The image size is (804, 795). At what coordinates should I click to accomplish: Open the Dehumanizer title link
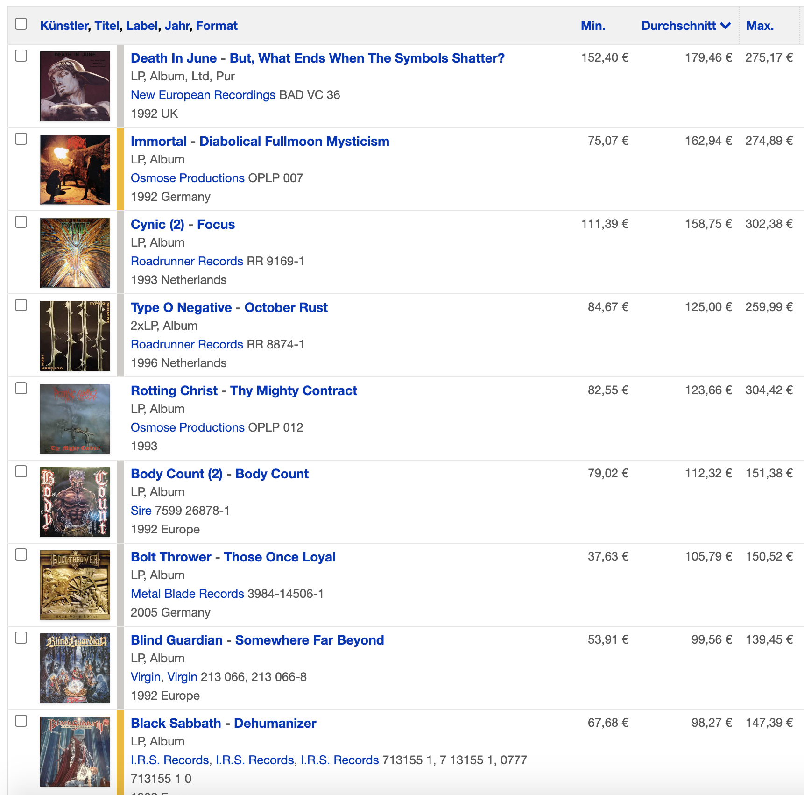pyautogui.click(x=275, y=723)
